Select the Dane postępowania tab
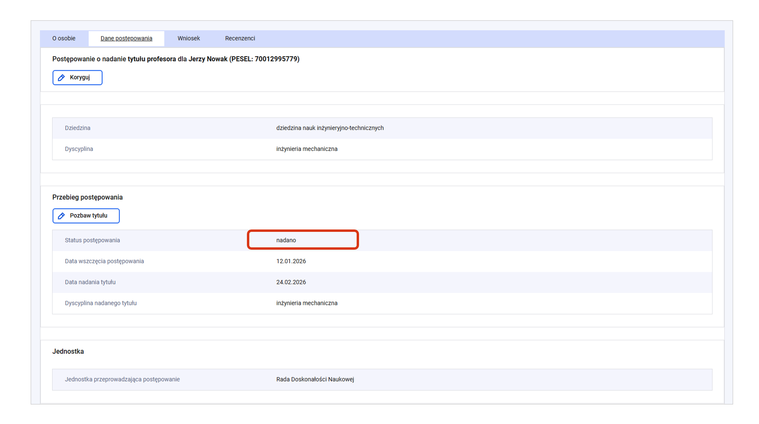Viewport: 759px width, 424px height. (x=126, y=39)
